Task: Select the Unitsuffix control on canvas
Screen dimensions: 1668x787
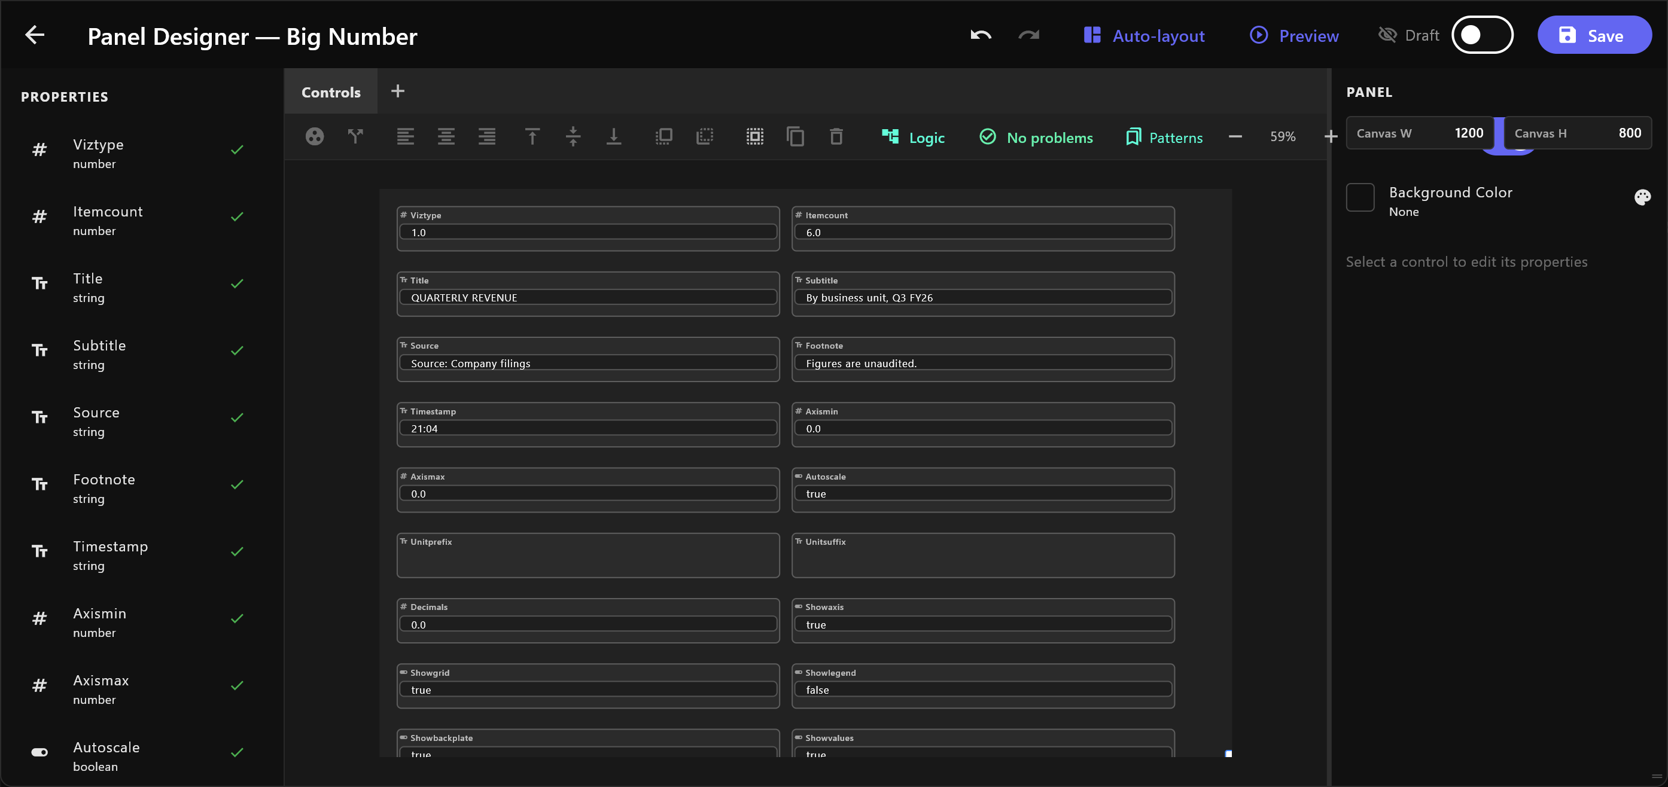Action: pos(983,556)
